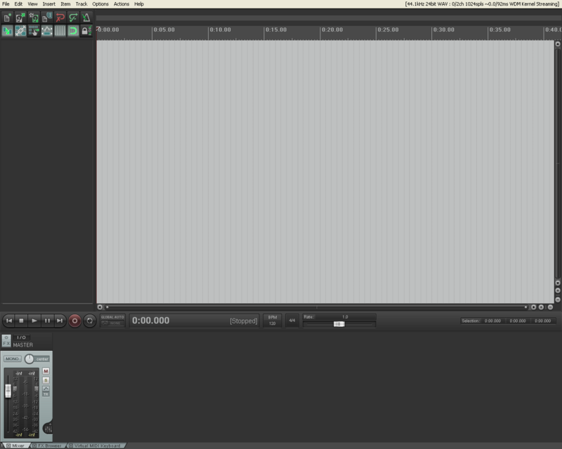This screenshot has width=562, height=449.
Task: Toggle the repeat loop button in the transport
Action: (89, 321)
